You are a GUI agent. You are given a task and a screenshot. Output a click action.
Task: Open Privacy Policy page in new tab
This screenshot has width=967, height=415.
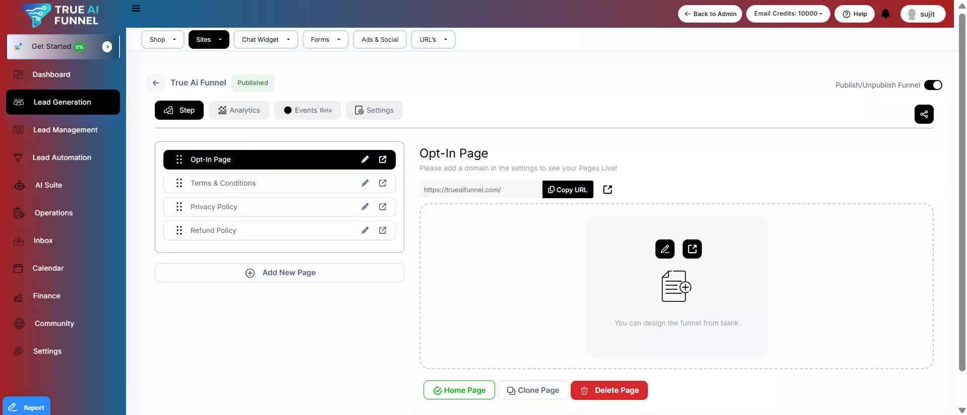pos(383,207)
